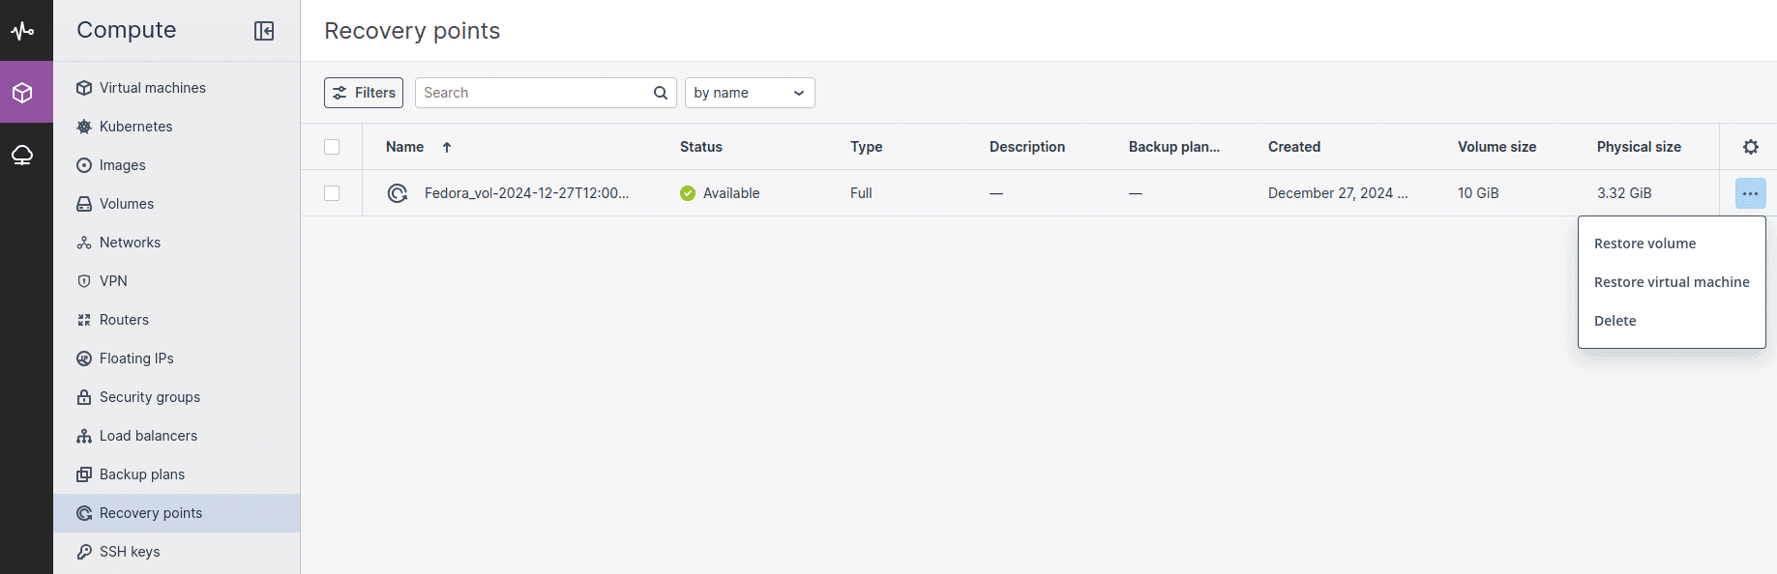
Task: Select the Compute cube icon in left rail
Action: coord(22,93)
